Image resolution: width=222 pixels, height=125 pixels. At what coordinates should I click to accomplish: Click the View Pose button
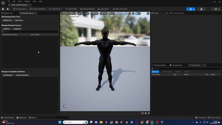19,20
